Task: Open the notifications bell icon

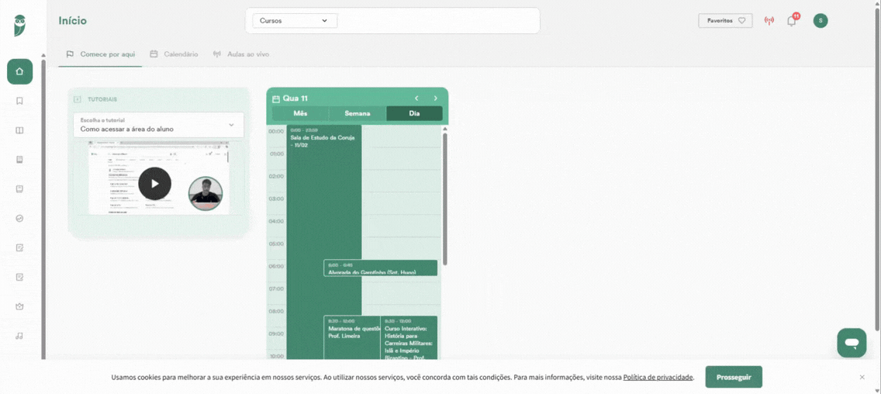Action: (792, 21)
